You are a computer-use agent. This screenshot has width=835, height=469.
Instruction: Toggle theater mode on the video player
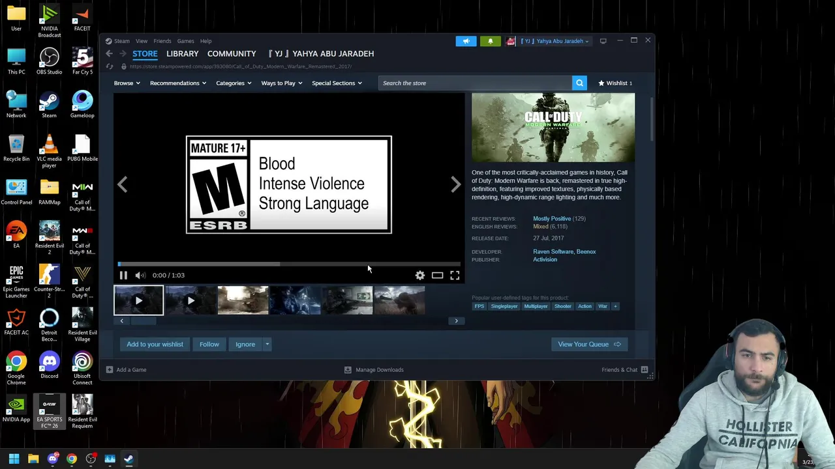point(437,276)
